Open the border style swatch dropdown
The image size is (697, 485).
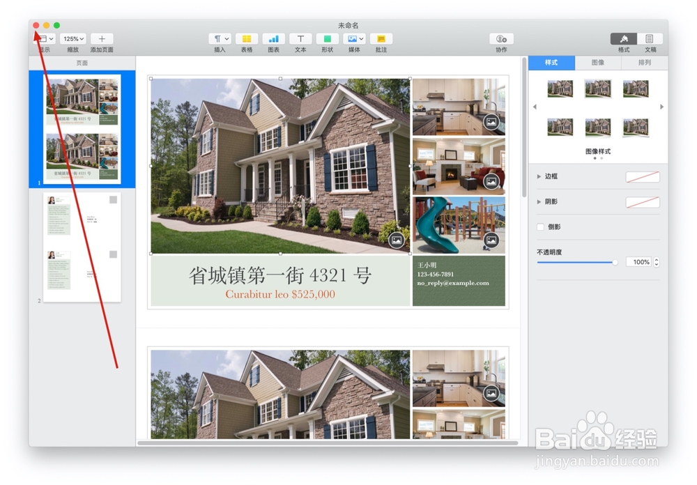(643, 177)
